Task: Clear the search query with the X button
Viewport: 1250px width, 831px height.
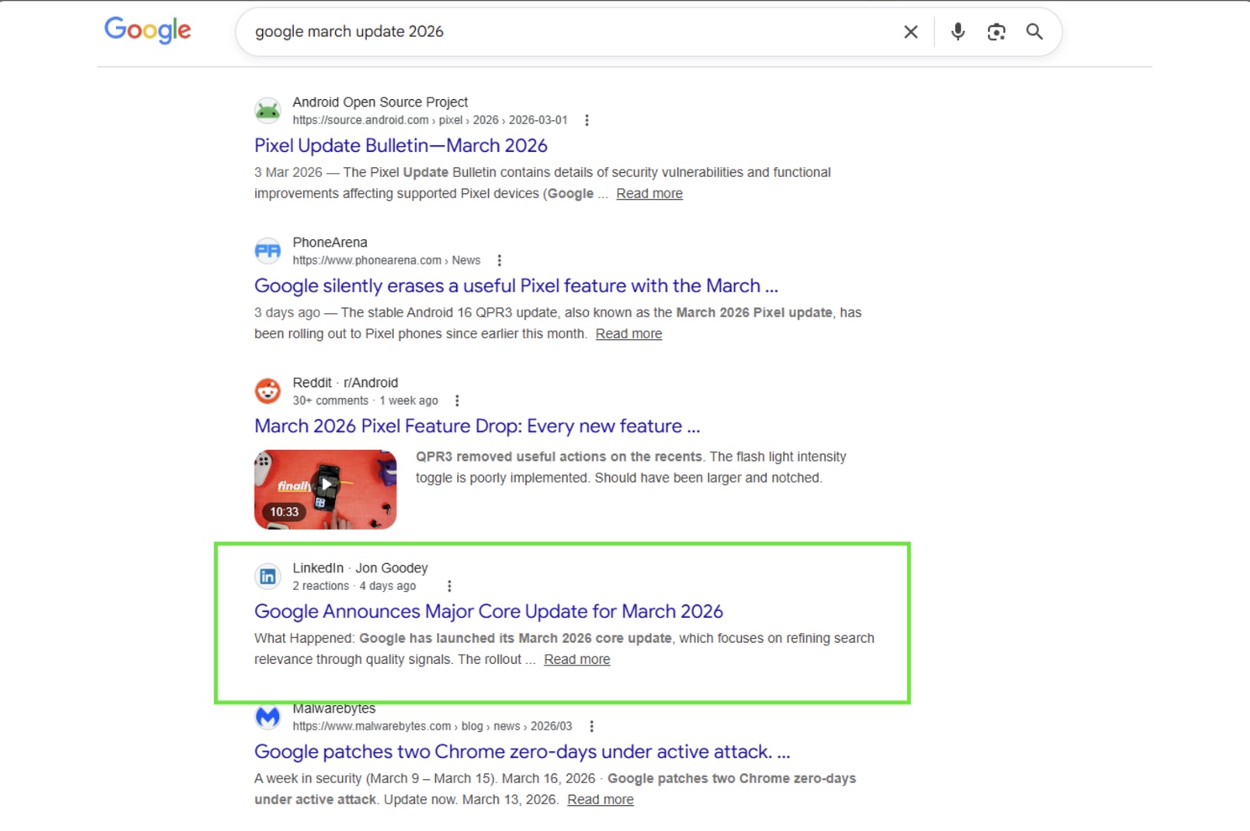Action: pyautogui.click(x=911, y=31)
